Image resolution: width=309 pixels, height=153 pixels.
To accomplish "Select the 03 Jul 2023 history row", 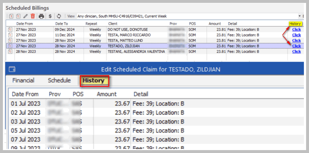I will coord(109,122).
